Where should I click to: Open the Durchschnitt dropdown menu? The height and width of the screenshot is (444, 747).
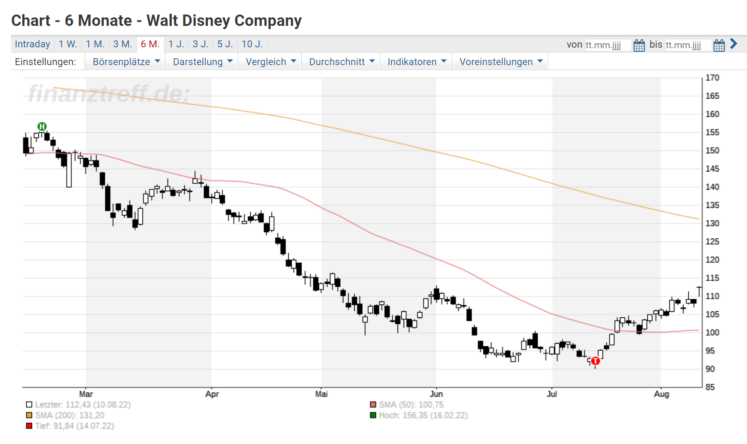341,62
